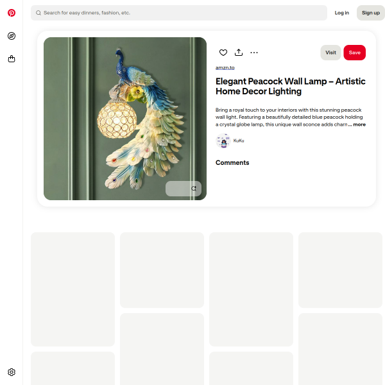385x385 pixels.
Task: Open the Shop bag icon
Action: click(12, 59)
